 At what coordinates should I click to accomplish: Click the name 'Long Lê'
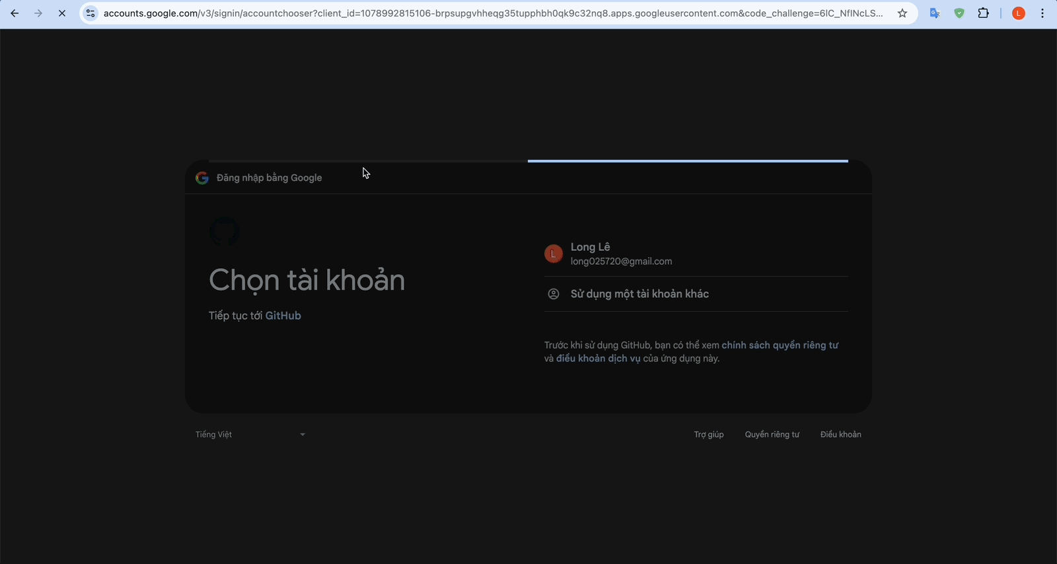(591, 247)
